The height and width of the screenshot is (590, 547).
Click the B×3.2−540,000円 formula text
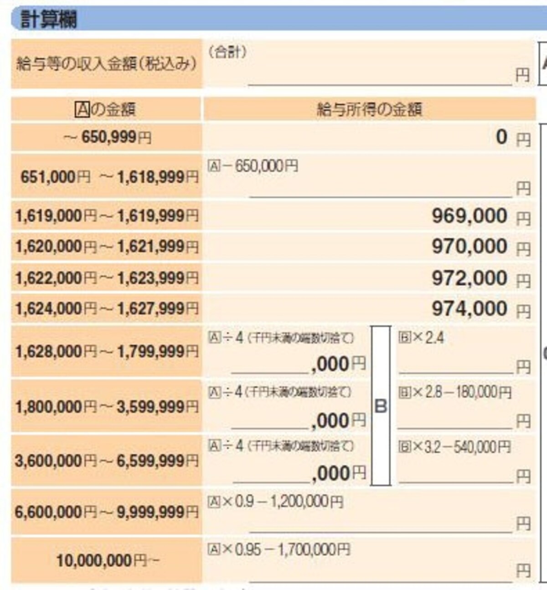click(x=455, y=447)
